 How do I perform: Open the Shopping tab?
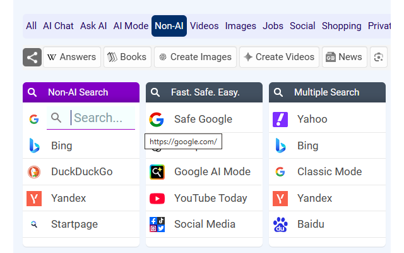342,26
